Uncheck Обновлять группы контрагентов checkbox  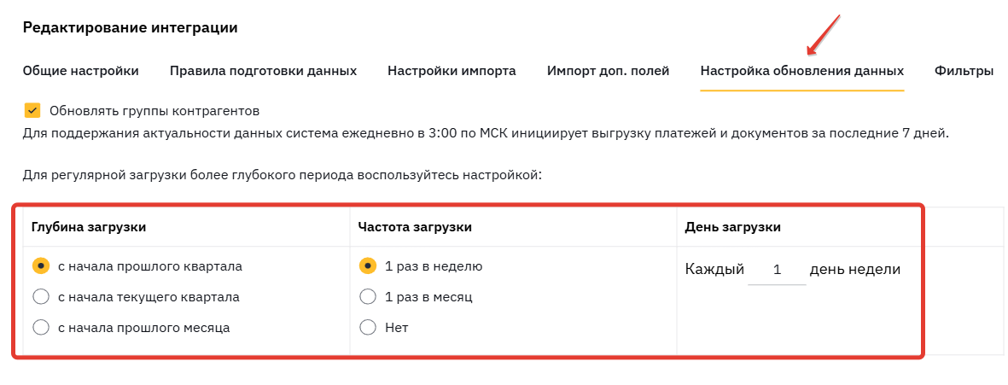click(x=32, y=111)
